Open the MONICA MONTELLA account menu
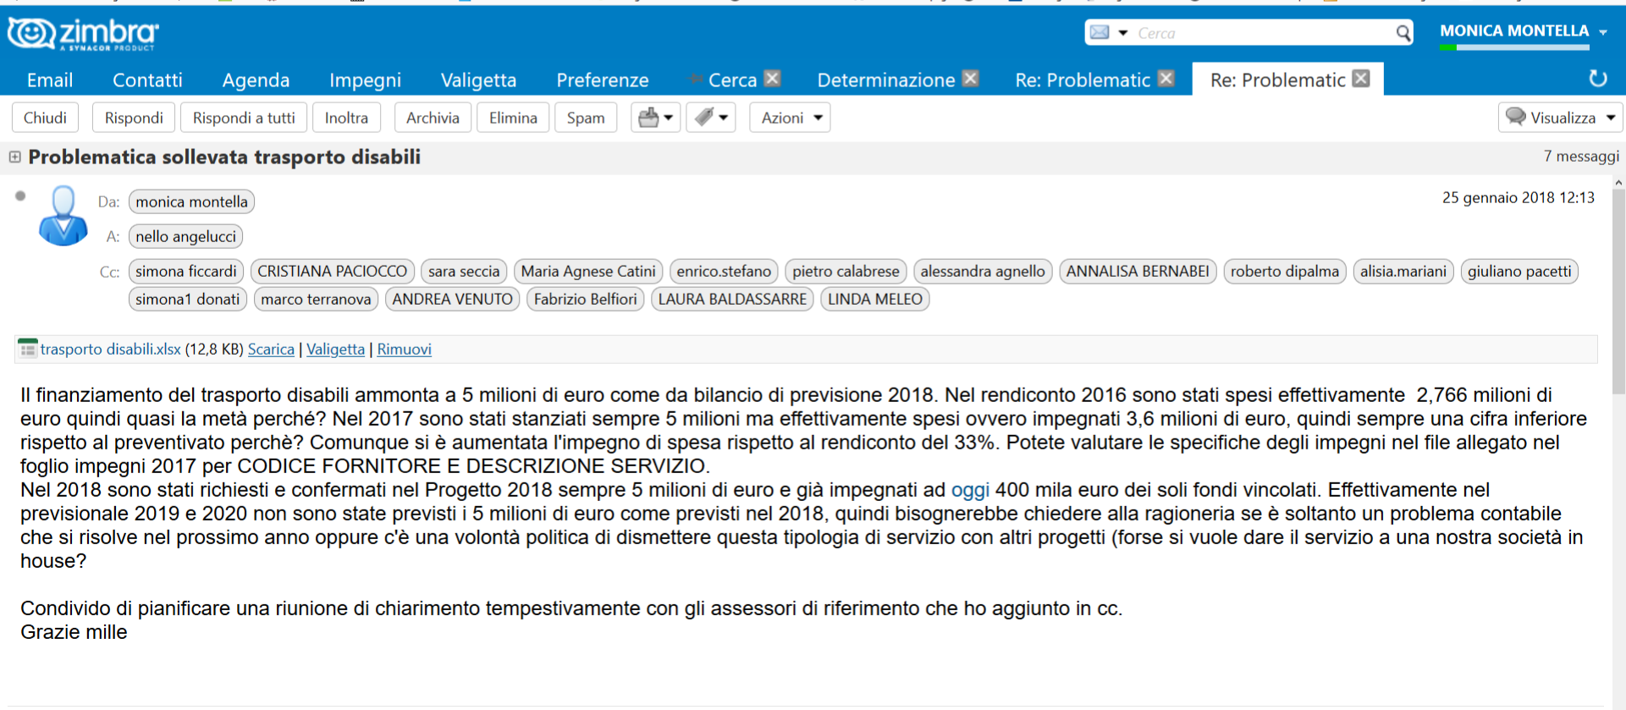 [x=1523, y=31]
